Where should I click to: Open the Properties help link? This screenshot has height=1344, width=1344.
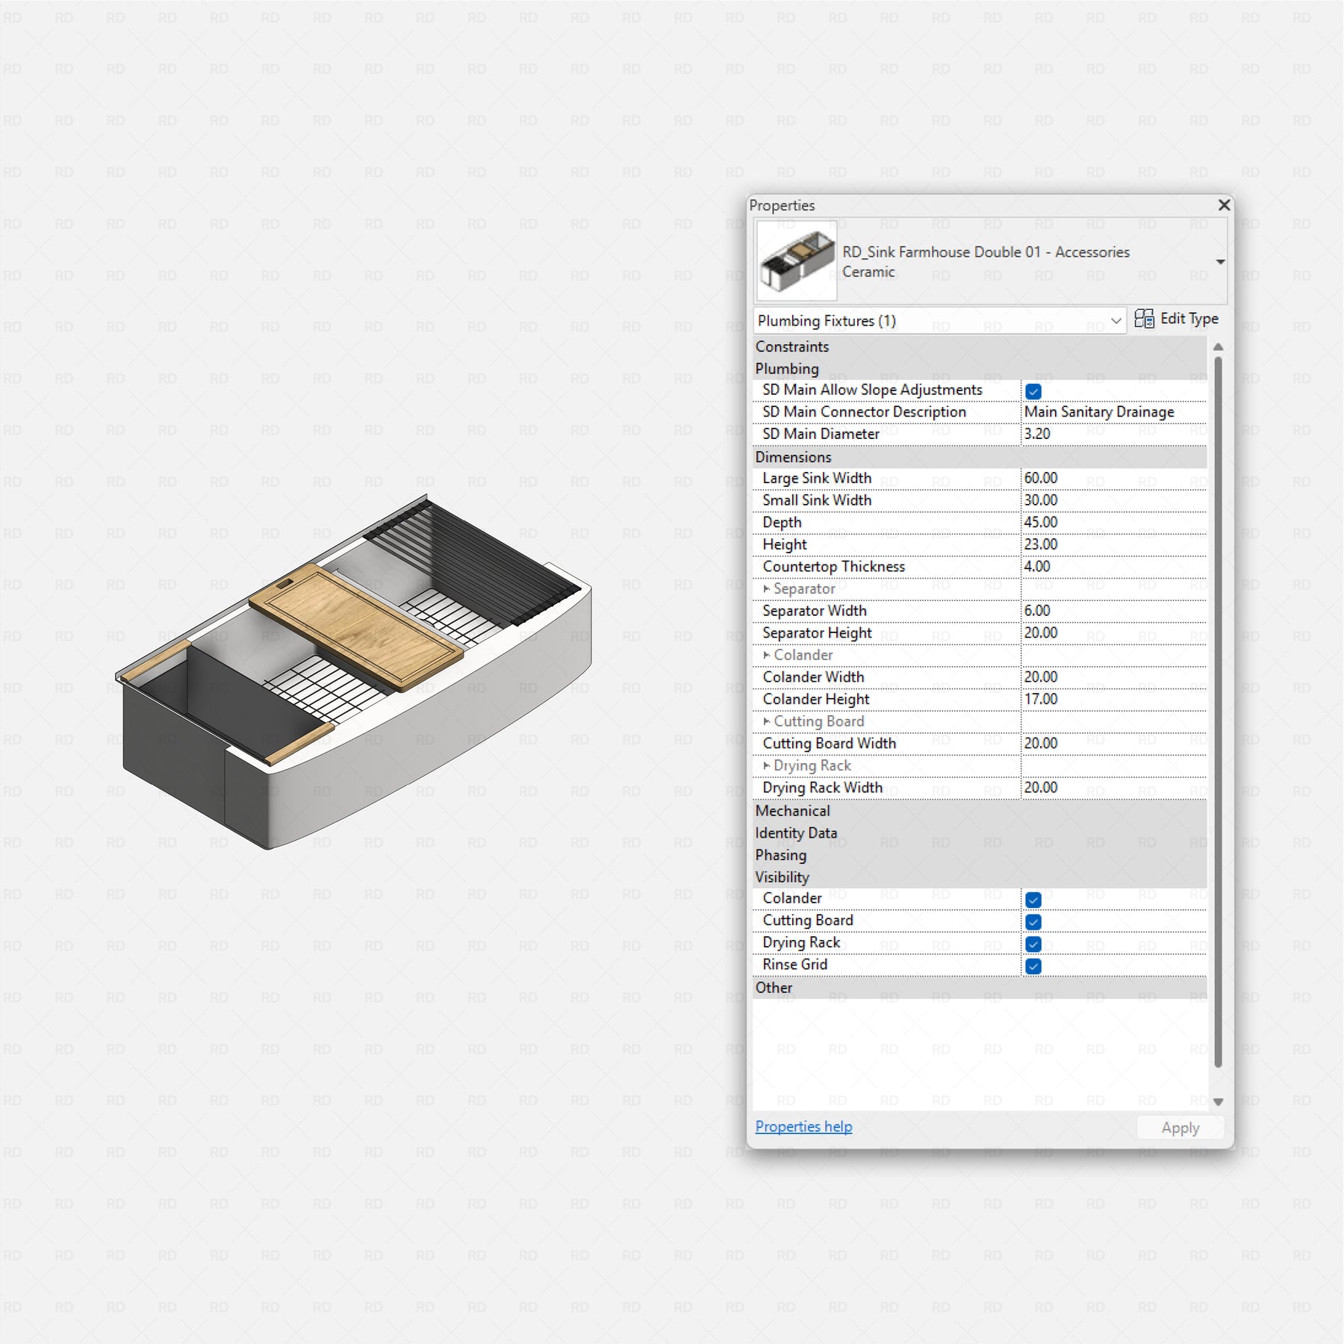(803, 1126)
